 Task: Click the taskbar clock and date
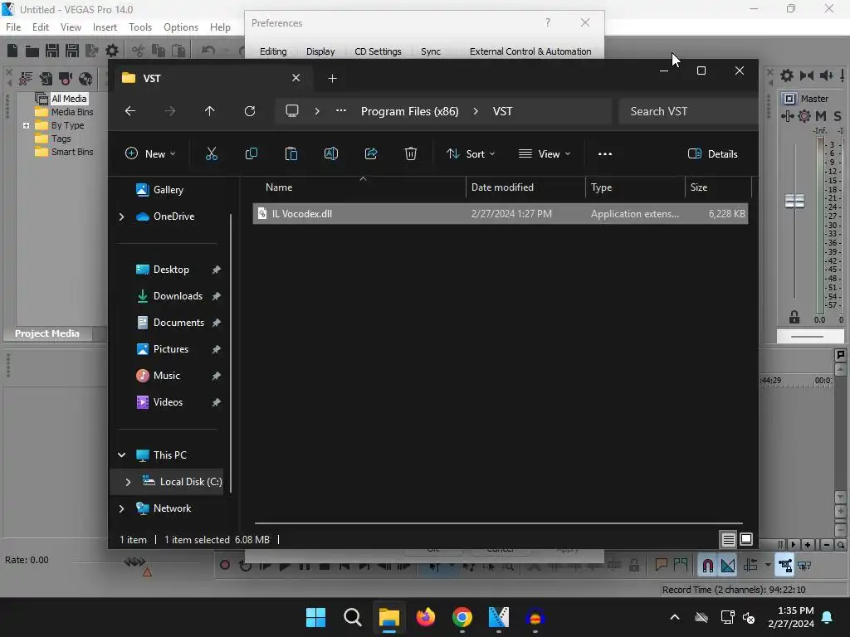[791, 617]
